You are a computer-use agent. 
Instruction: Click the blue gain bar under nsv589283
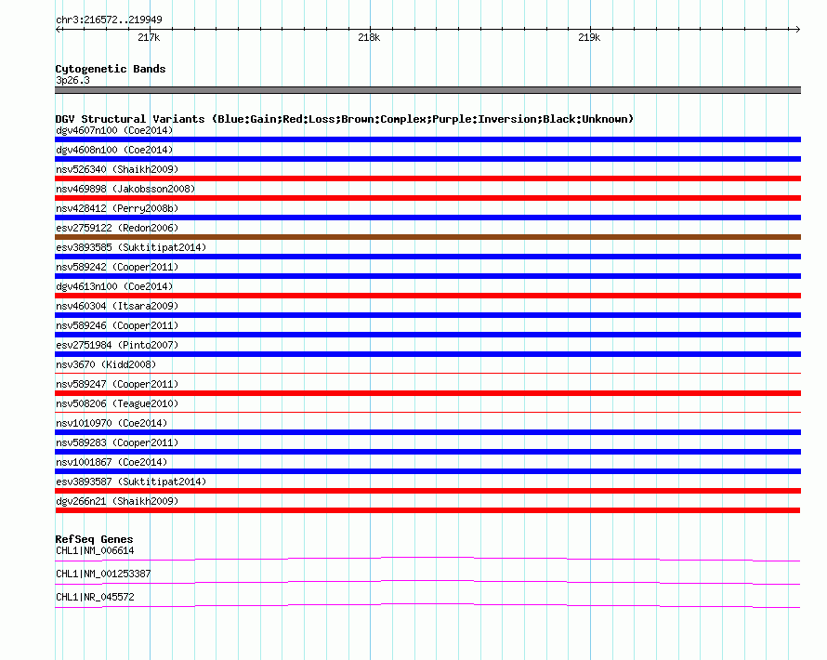[427, 452]
